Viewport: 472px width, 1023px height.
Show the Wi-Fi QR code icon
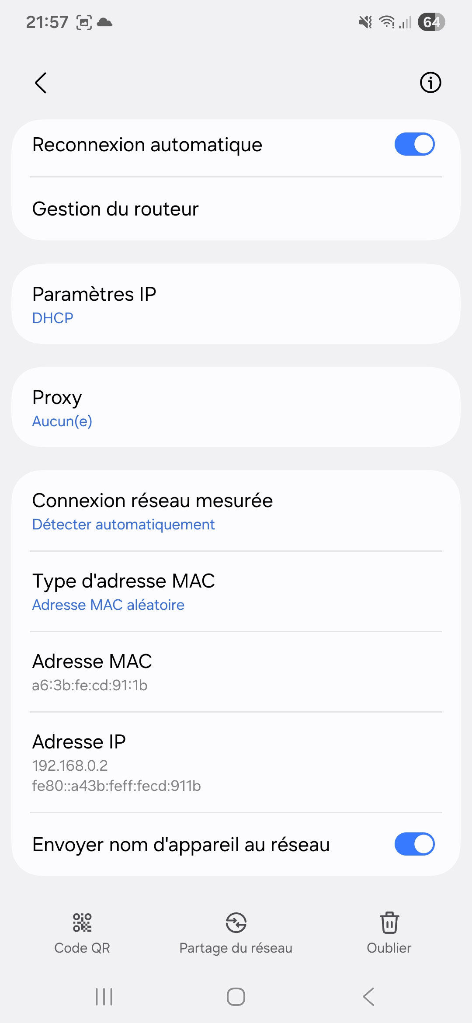(x=82, y=922)
